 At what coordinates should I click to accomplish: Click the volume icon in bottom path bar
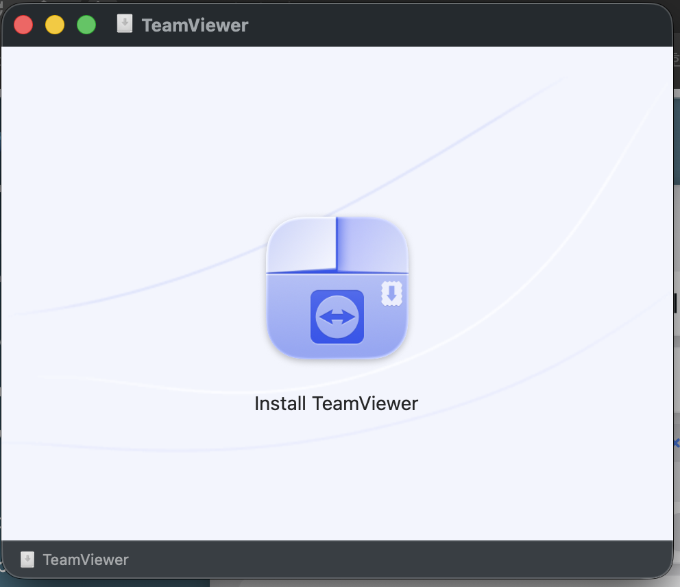coord(27,560)
